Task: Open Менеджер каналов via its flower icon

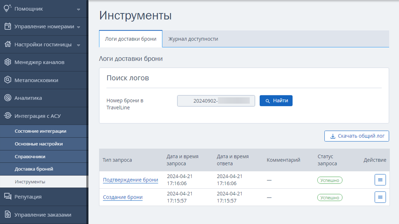Action: pyautogui.click(x=8, y=62)
